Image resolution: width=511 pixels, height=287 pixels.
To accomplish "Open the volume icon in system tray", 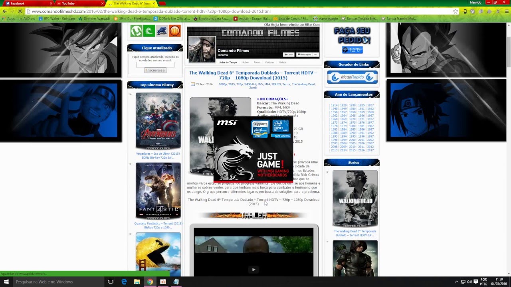I will point(469,282).
